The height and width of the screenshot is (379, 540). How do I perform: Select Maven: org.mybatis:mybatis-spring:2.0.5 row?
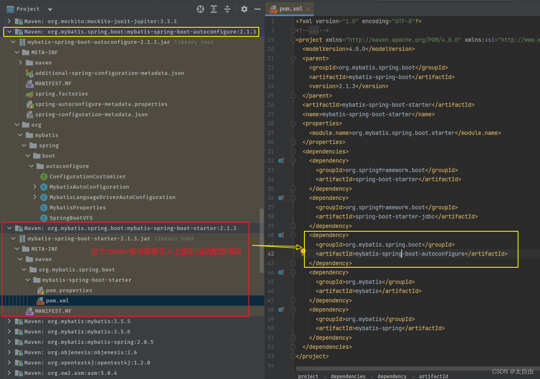(132, 342)
